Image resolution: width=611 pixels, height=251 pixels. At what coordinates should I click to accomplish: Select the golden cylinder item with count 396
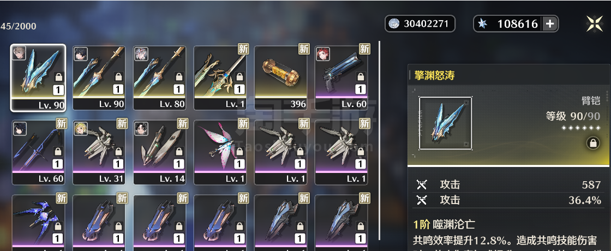click(280, 78)
